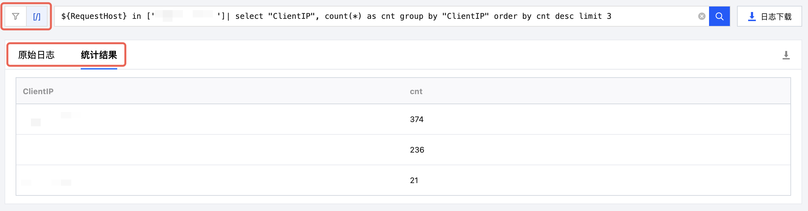The width and height of the screenshot is (808, 211).
Task: Open the 原始日志 tab
Action: (36, 55)
